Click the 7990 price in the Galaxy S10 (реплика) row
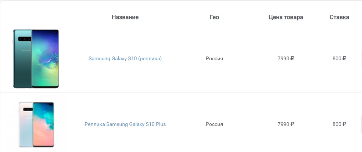 point(283,59)
